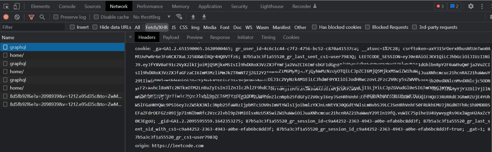Open network conditions wifi icon
The image size is (492, 152).
coord(179,17)
